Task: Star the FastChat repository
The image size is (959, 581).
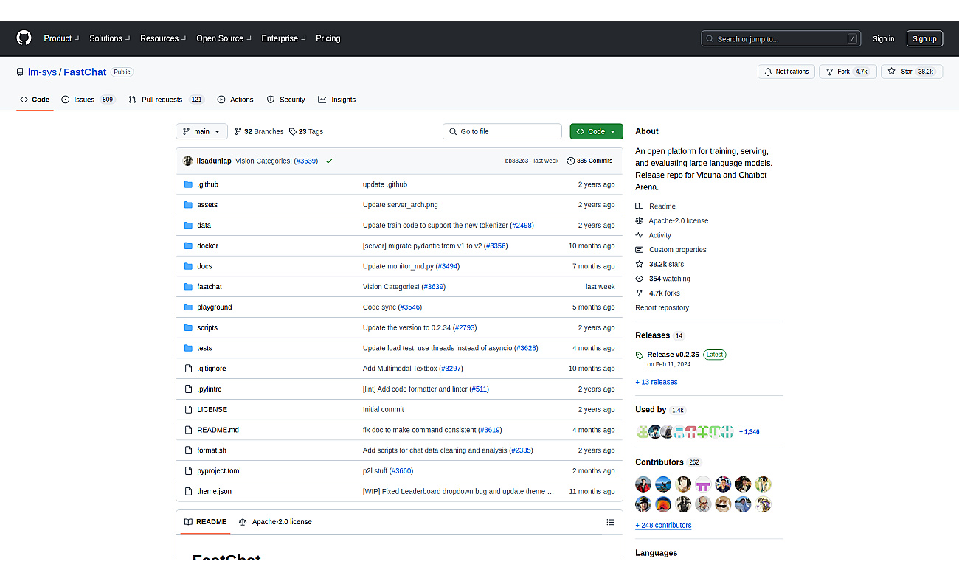Action: click(x=912, y=72)
